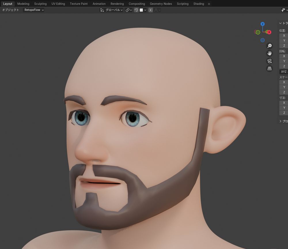Click the 回転 Z field
This screenshot has height=249, width=288.
coord(284,66)
